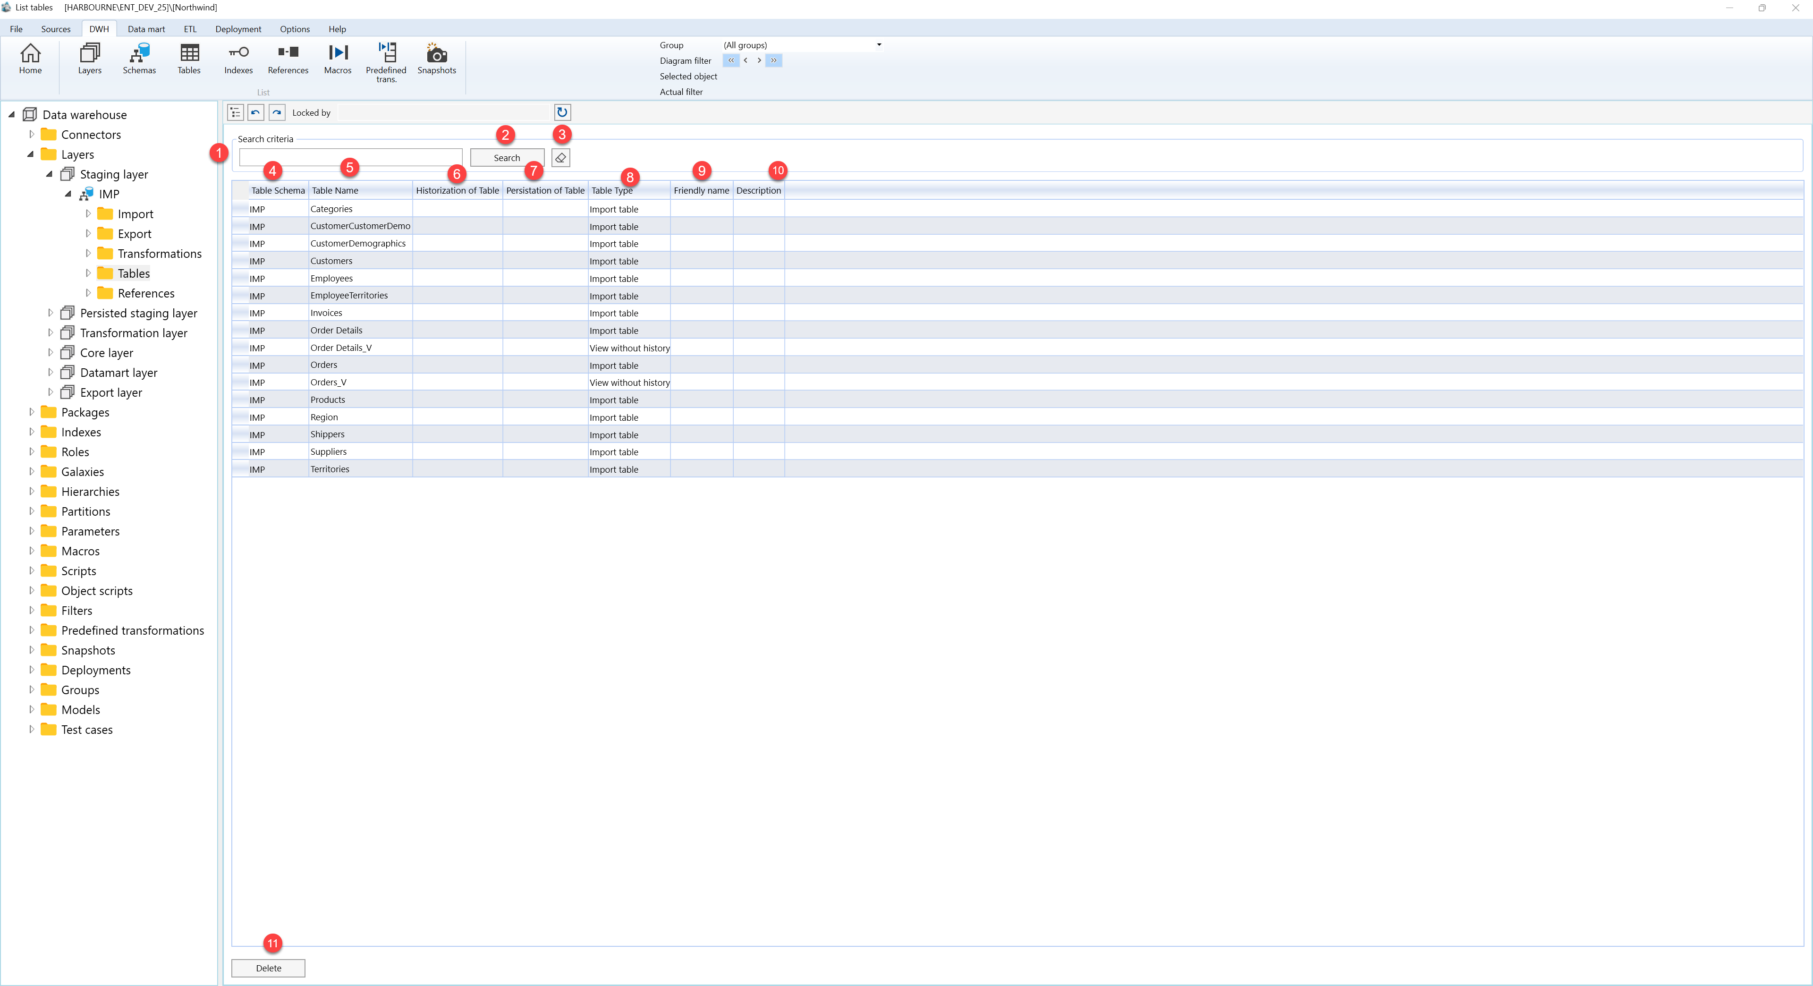Open the Macros ribbon icon
This screenshot has width=1813, height=986.
pyautogui.click(x=338, y=58)
